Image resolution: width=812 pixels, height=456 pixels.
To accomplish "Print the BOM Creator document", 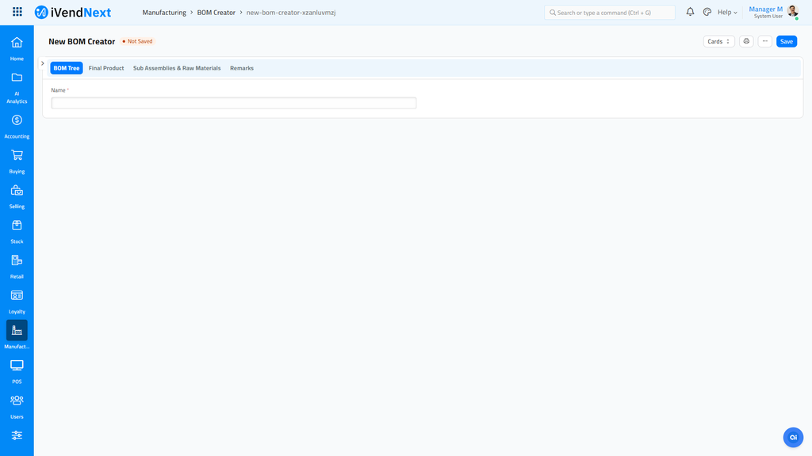I will (746, 41).
